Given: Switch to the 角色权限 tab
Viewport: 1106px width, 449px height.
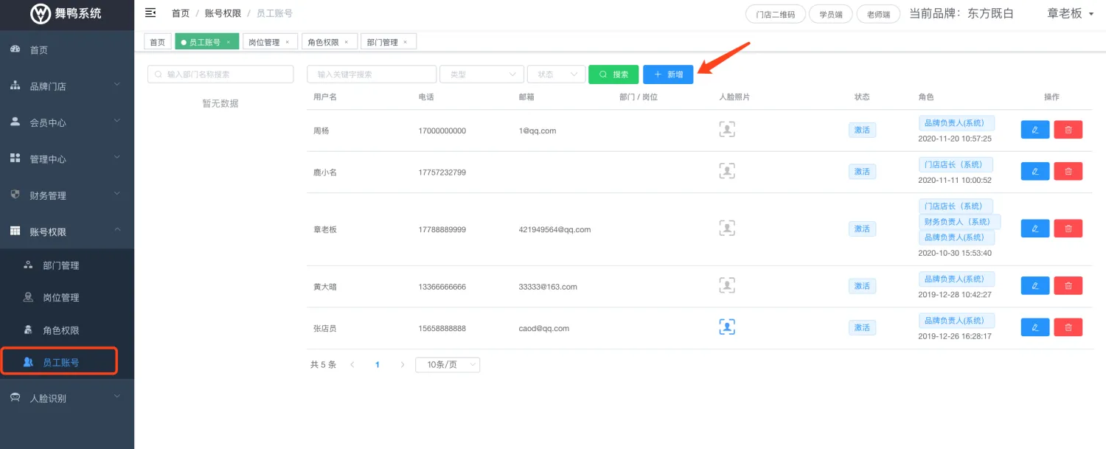Looking at the screenshot, I should click(323, 42).
